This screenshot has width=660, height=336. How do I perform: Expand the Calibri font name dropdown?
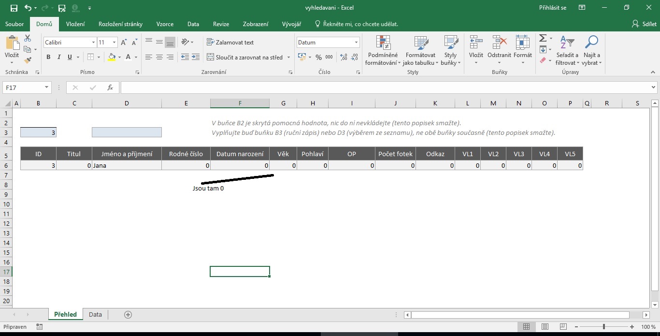[93, 43]
